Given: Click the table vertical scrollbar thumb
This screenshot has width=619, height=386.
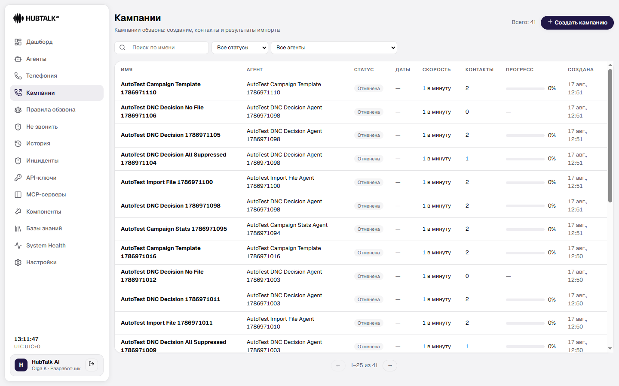Looking at the screenshot, I should tap(610, 136).
